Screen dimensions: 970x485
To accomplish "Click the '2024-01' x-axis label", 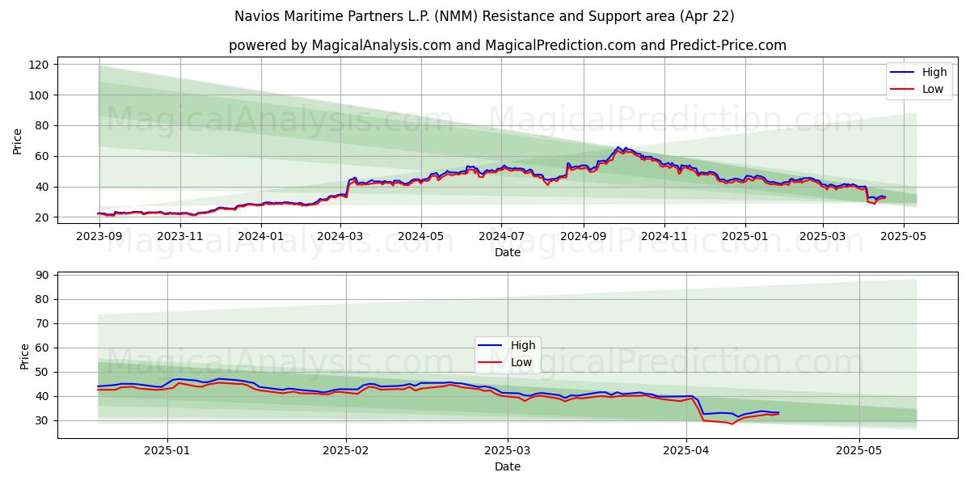I will pos(261,236).
